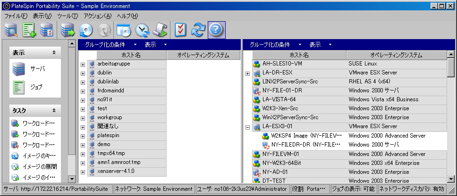Click the イメージの展開 task icon

(x=15, y=167)
